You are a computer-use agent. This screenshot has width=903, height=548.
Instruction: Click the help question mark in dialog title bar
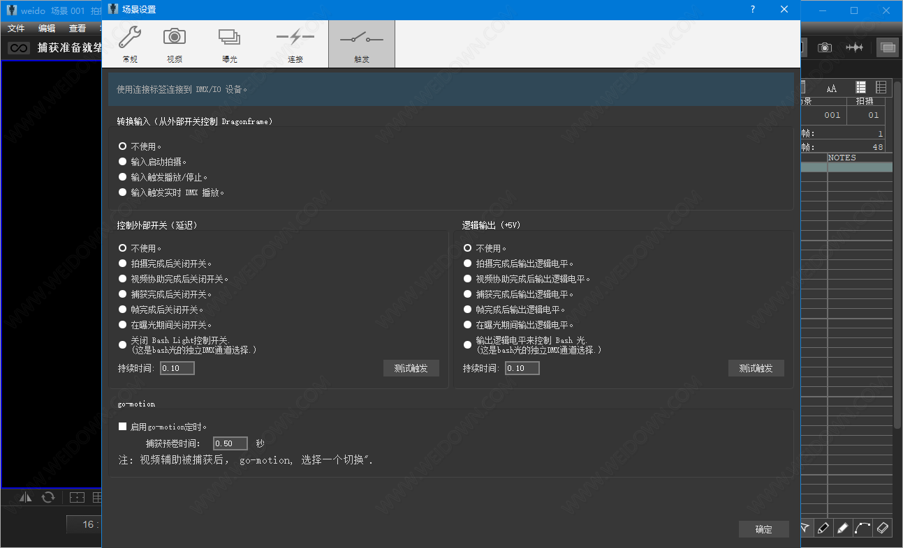click(x=753, y=10)
